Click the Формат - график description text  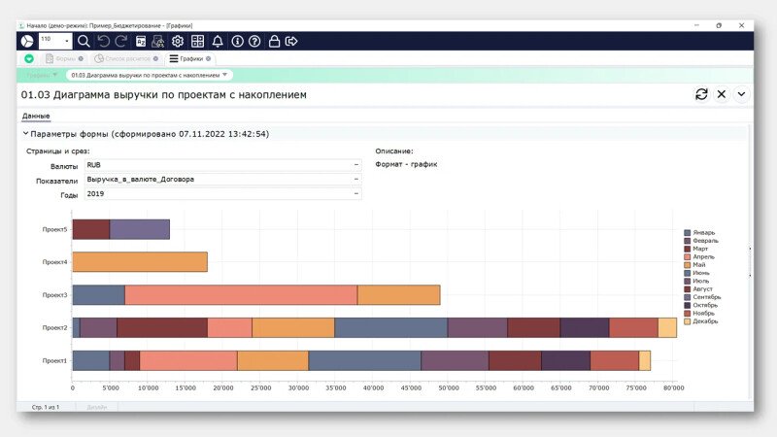point(406,164)
